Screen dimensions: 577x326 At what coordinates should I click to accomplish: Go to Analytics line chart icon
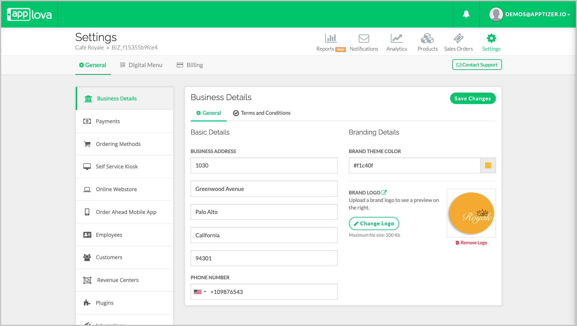pos(396,38)
